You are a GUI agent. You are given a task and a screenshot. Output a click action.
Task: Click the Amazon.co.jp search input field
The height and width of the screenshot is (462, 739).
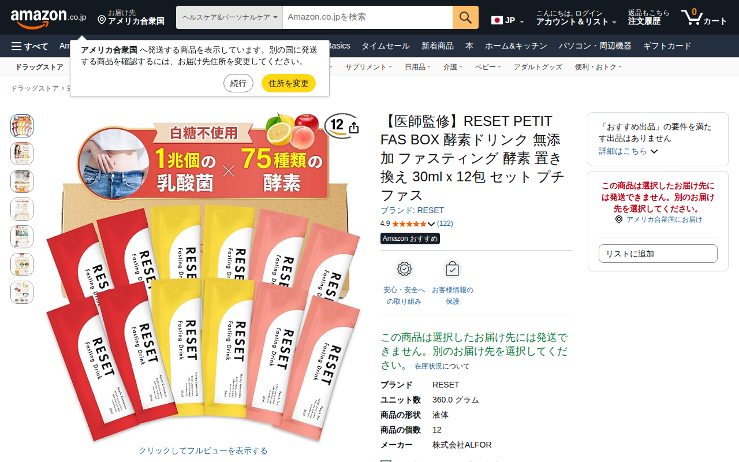pyautogui.click(x=368, y=17)
